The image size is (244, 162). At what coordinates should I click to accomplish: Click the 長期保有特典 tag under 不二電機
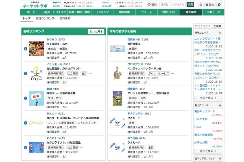click(137, 147)
